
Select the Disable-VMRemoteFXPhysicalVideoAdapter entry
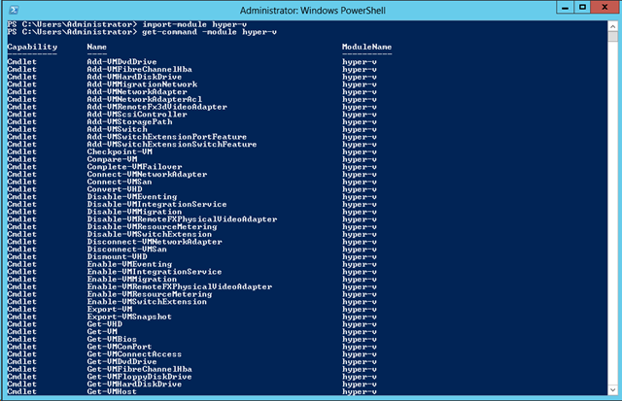point(182,219)
